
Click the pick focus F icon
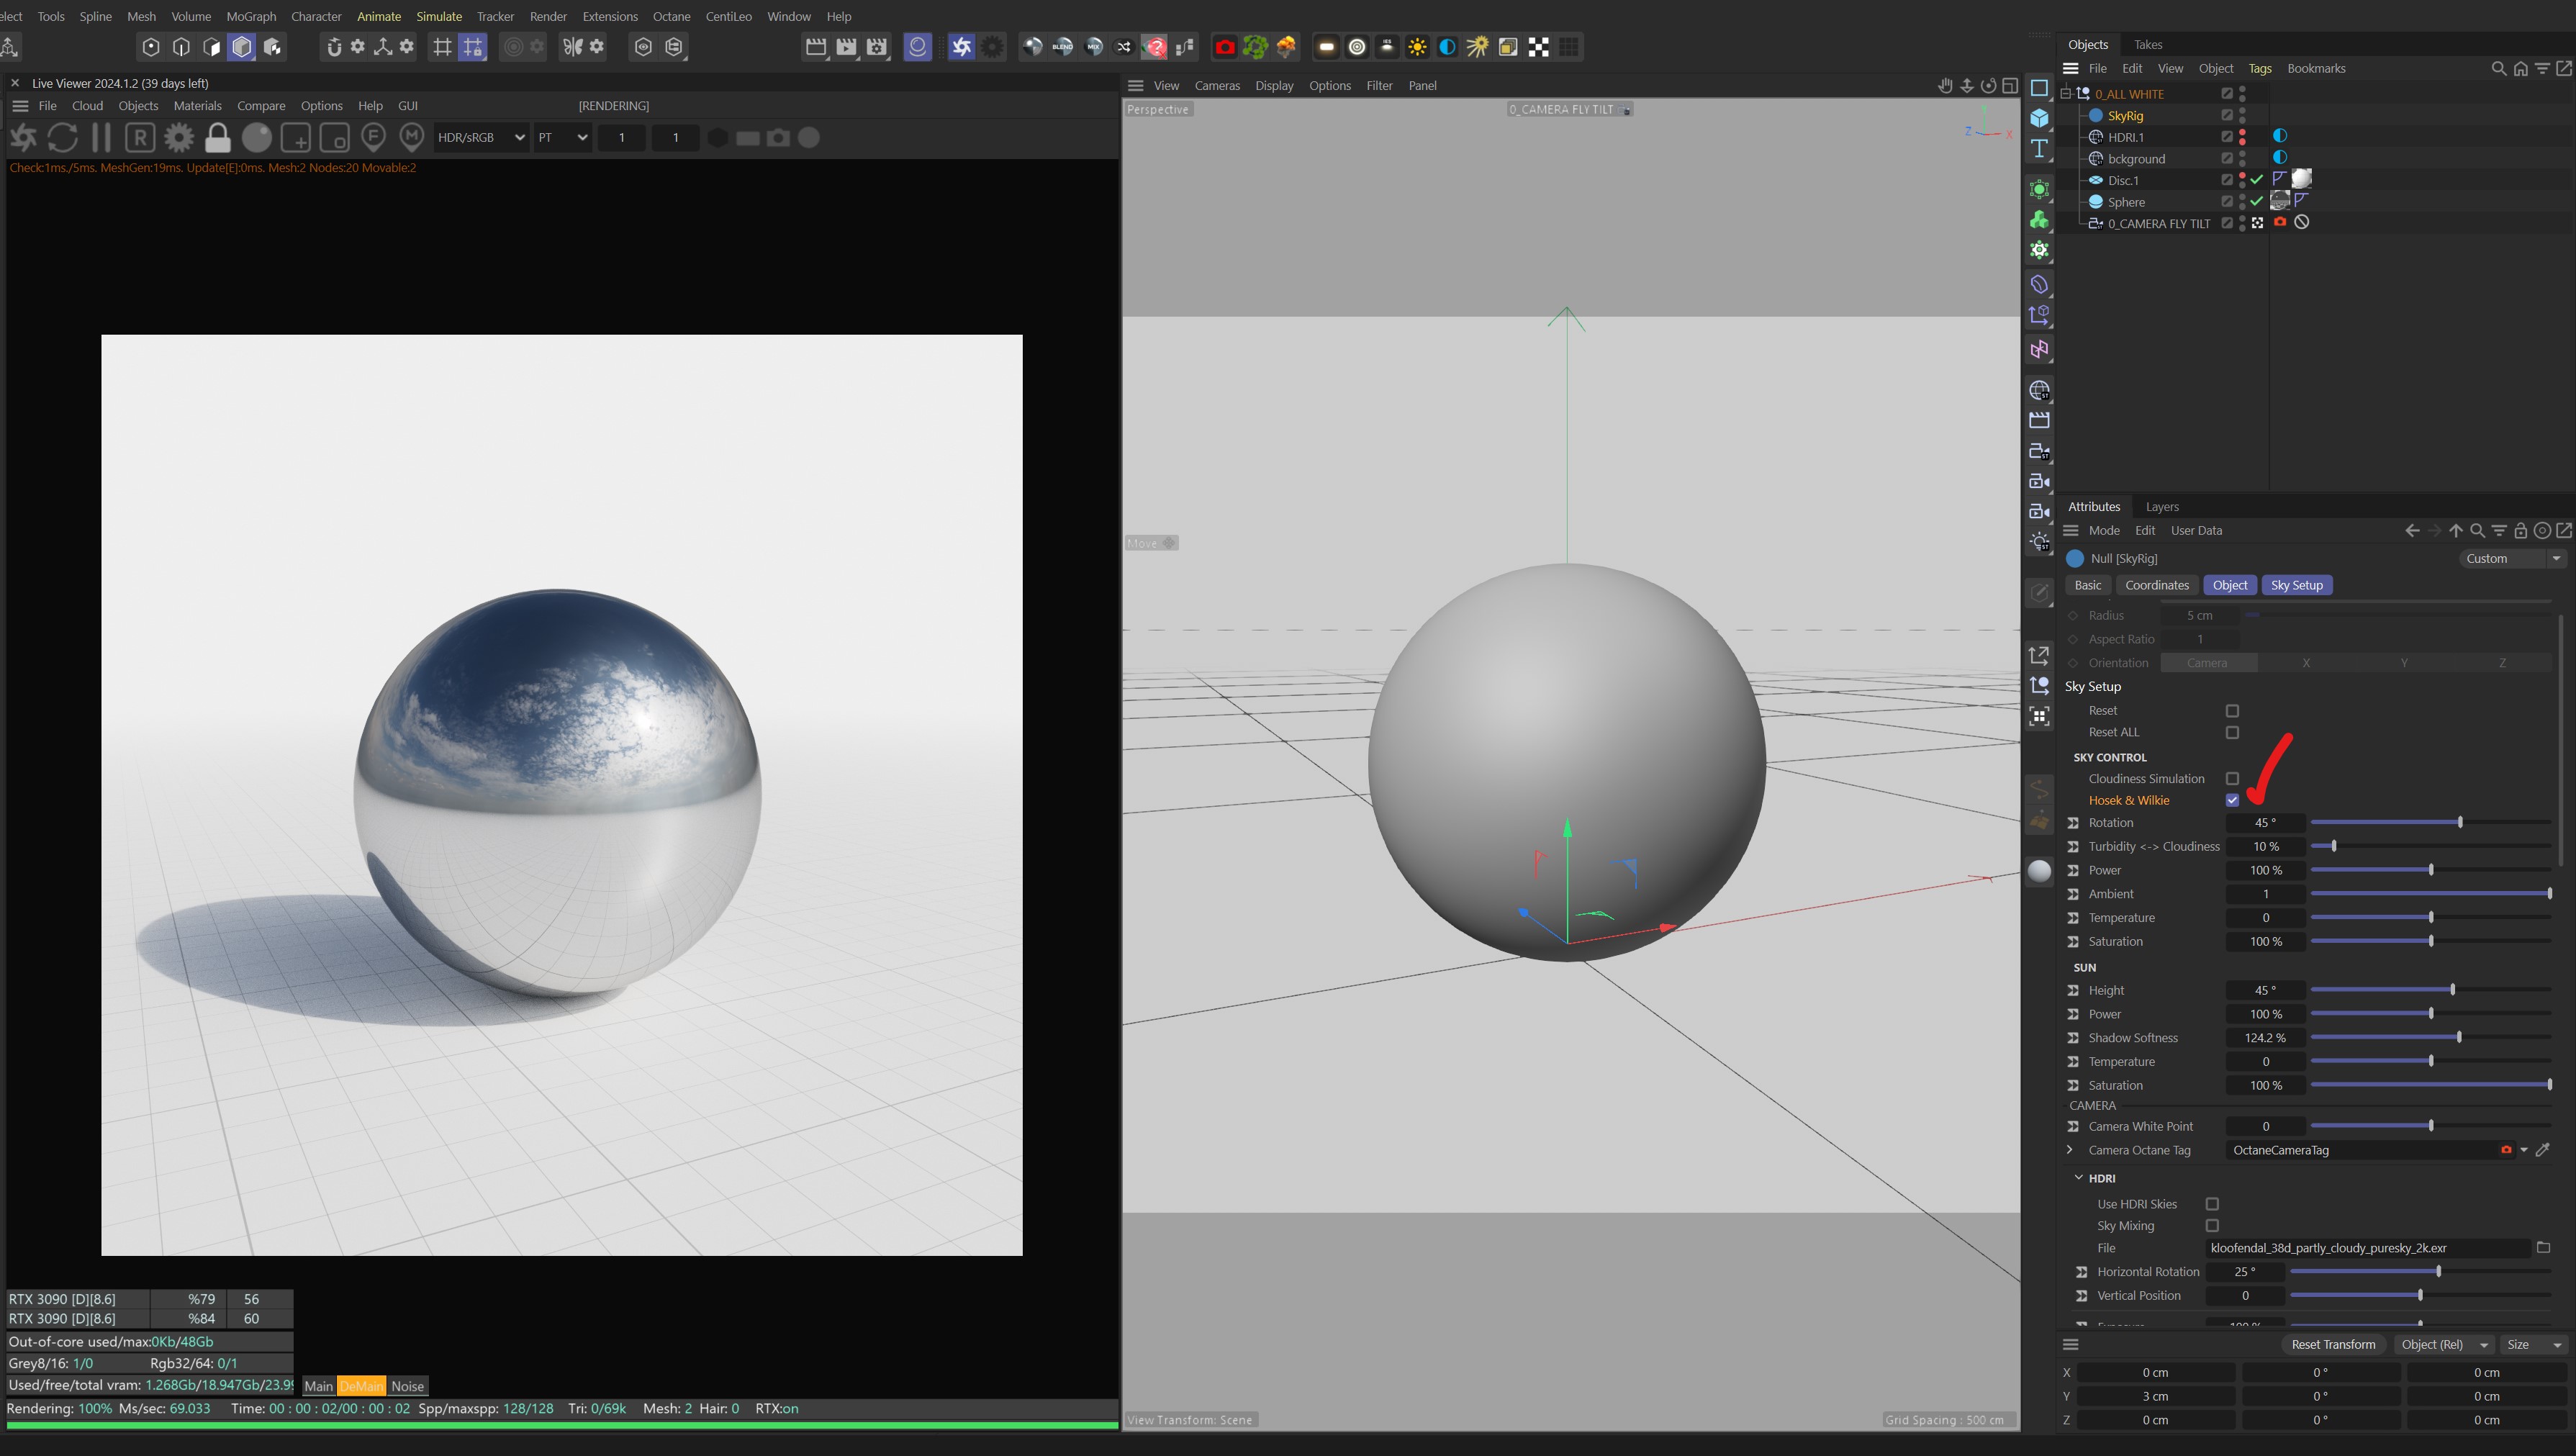(x=373, y=137)
